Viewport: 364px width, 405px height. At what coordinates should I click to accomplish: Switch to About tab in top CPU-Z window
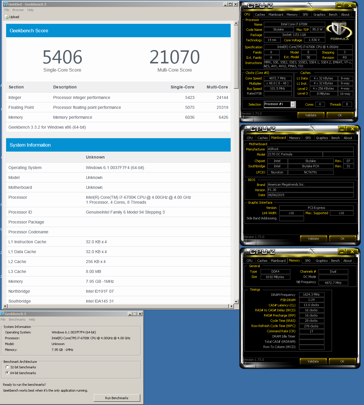tap(345, 15)
